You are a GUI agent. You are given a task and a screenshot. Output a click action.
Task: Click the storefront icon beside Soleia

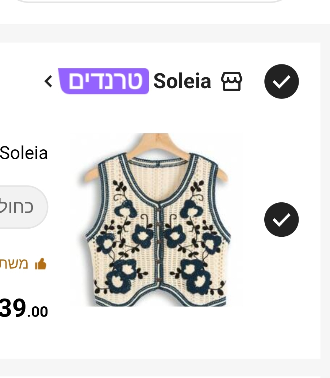coord(232,81)
